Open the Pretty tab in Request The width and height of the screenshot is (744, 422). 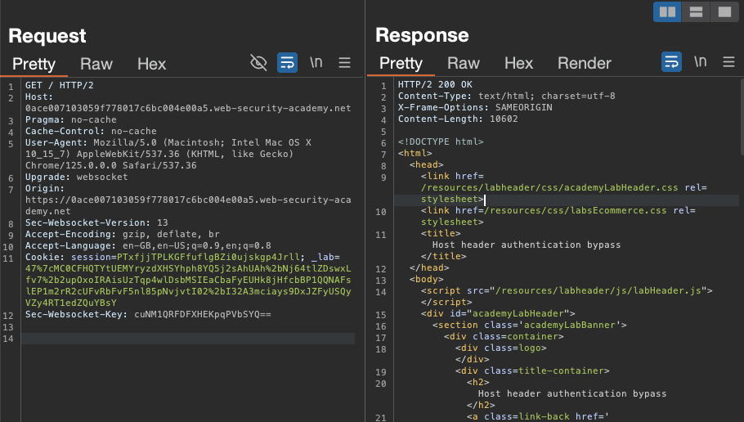[x=34, y=64]
